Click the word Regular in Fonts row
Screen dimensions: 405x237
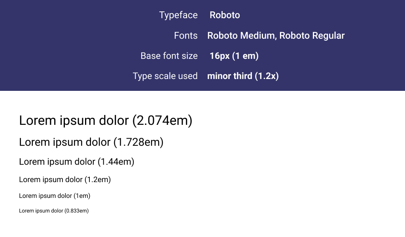click(x=328, y=36)
